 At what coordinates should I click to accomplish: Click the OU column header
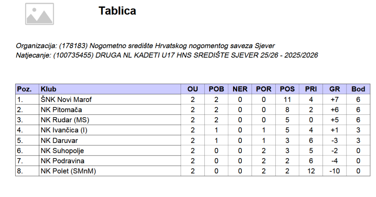point(193,89)
